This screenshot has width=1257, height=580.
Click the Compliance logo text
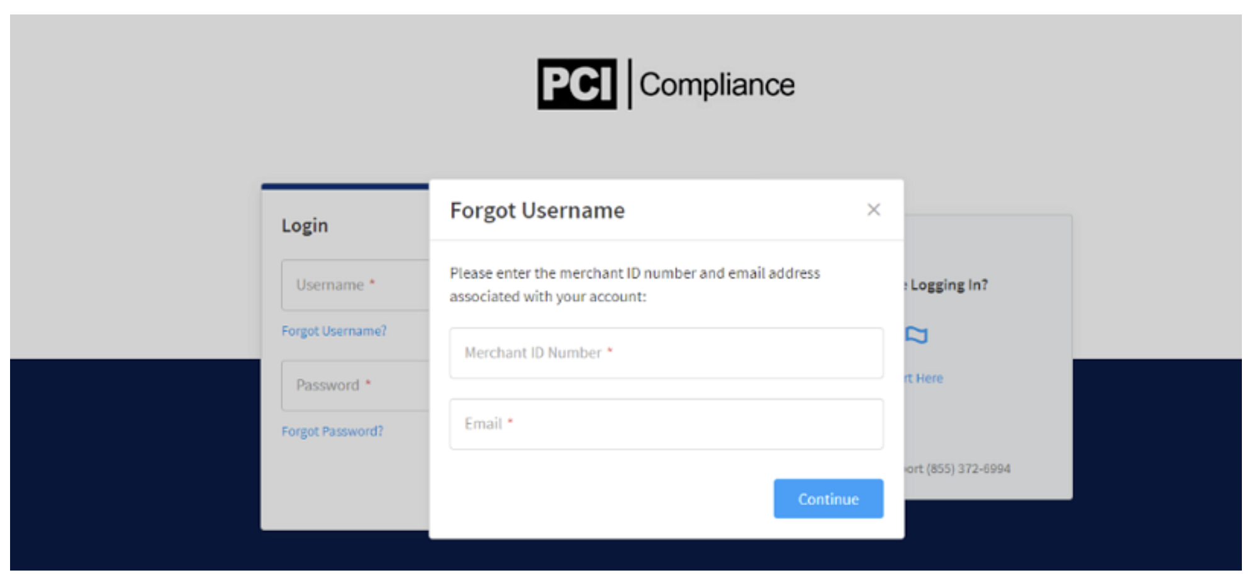tap(717, 85)
